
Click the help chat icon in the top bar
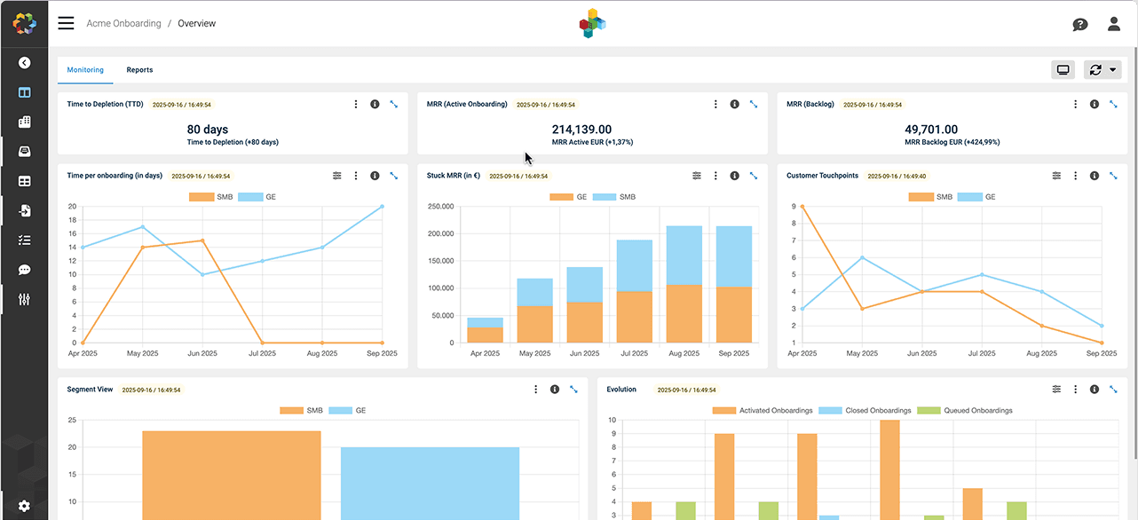[x=1079, y=24]
